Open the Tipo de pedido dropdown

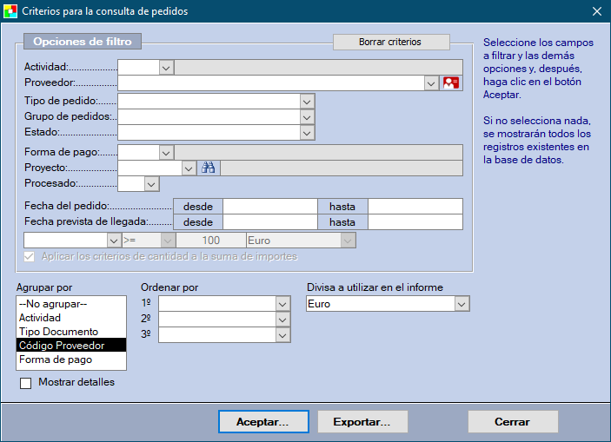coord(306,101)
